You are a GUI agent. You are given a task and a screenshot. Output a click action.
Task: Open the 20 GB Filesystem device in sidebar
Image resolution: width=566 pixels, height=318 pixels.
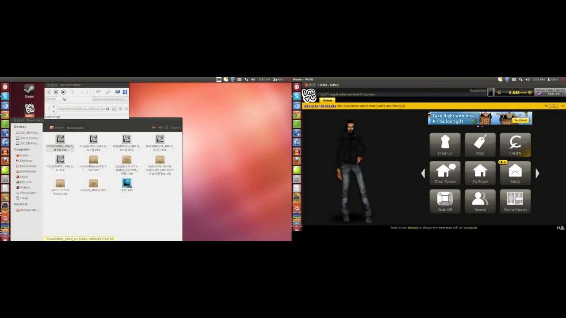(27, 138)
